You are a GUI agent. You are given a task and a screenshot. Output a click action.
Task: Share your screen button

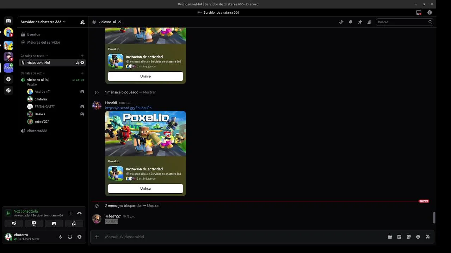pyautogui.click(x=34, y=223)
